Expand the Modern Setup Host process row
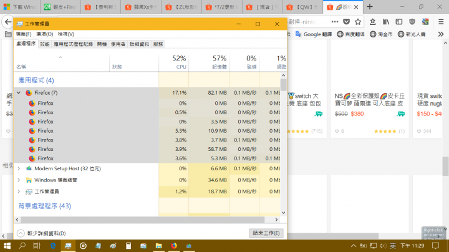The image size is (449, 252). coord(19,168)
